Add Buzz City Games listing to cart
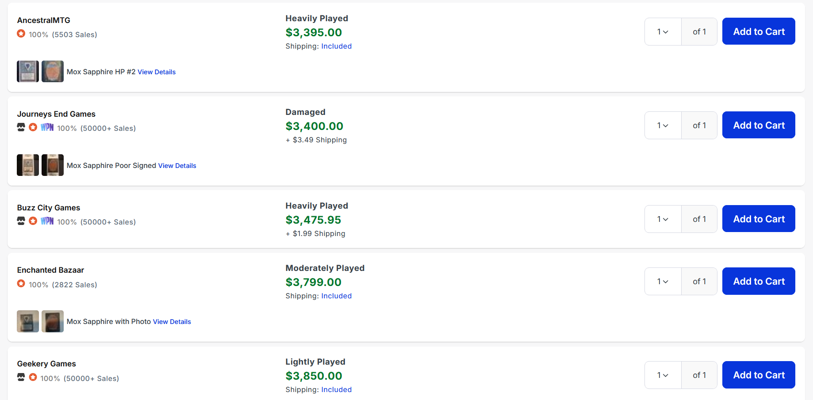The image size is (813, 400). click(759, 219)
